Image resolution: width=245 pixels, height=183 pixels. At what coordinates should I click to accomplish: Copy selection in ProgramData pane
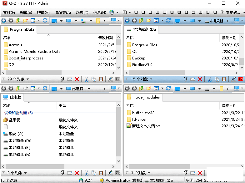coord(94,79)
